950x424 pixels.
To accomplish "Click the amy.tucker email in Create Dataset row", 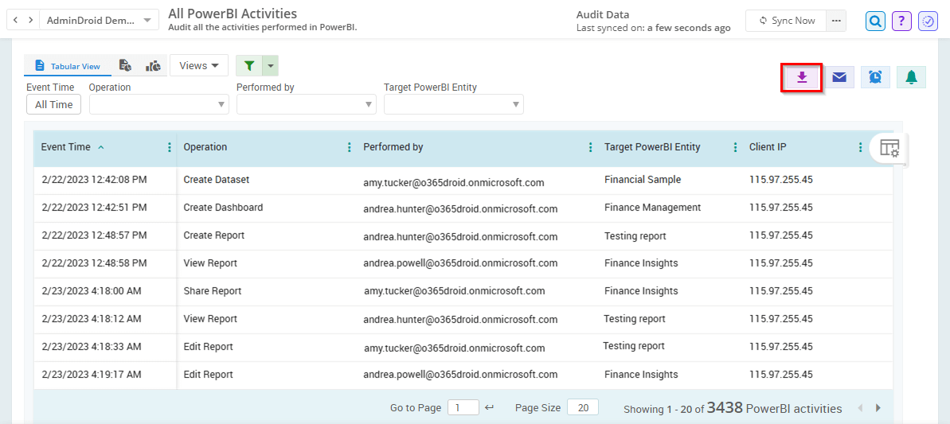I will pyautogui.click(x=454, y=182).
